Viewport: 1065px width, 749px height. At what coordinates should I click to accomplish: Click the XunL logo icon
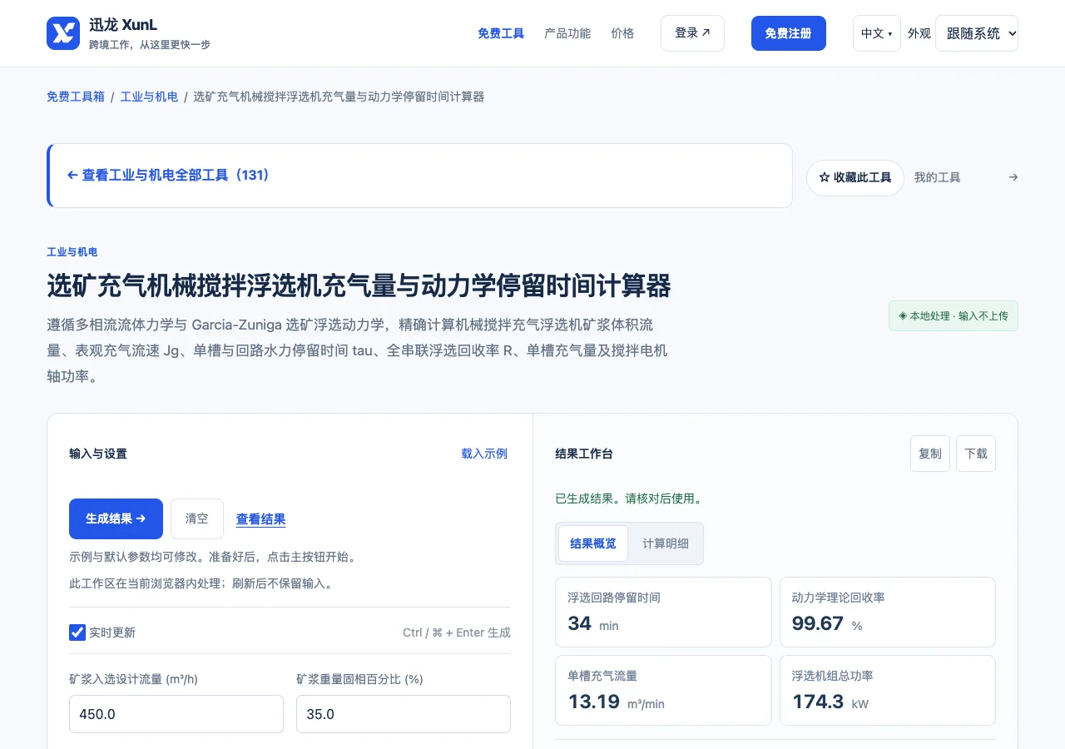coord(63,33)
